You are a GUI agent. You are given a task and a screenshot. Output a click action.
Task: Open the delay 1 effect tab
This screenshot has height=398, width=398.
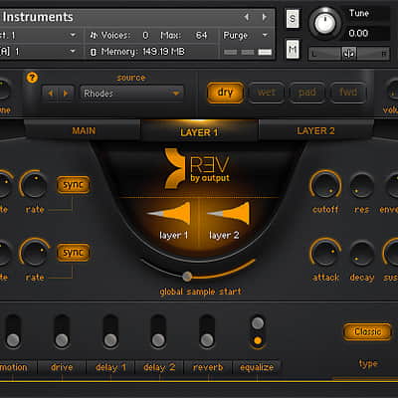pos(110,367)
